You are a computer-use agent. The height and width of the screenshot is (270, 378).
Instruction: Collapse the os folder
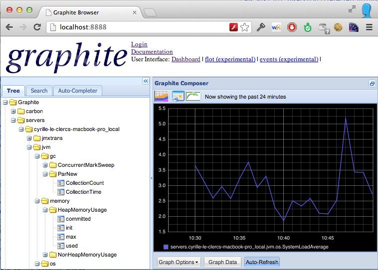pos(37,264)
